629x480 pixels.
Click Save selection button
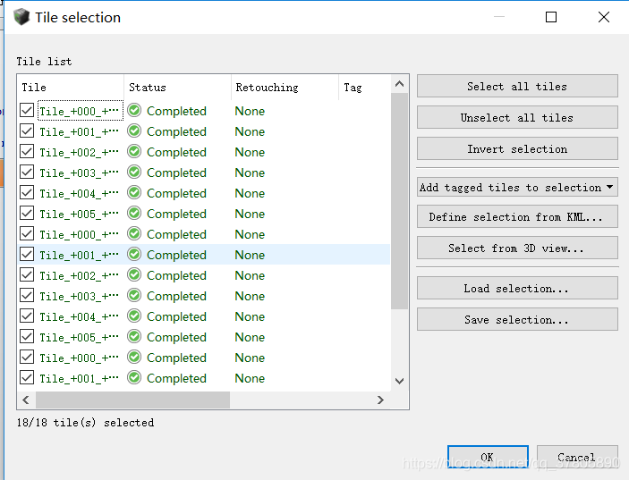coord(517,319)
